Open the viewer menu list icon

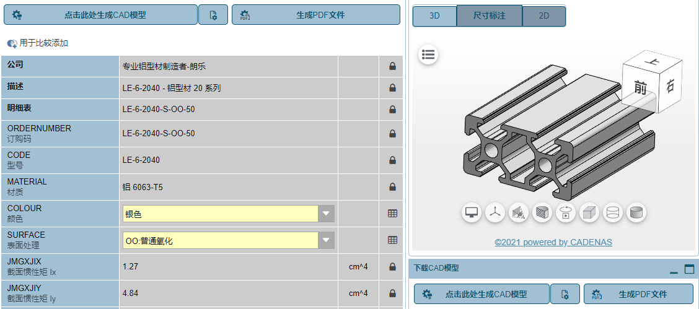[428, 54]
